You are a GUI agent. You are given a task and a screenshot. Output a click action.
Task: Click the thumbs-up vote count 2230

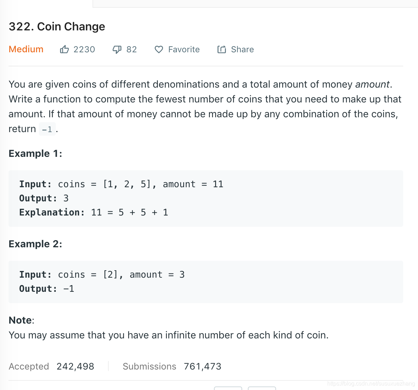pos(84,49)
